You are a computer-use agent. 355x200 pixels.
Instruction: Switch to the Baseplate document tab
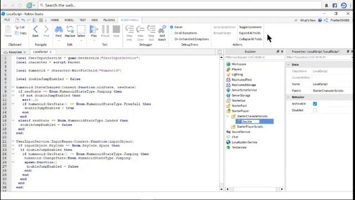pyautogui.click(x=15, y=52)
